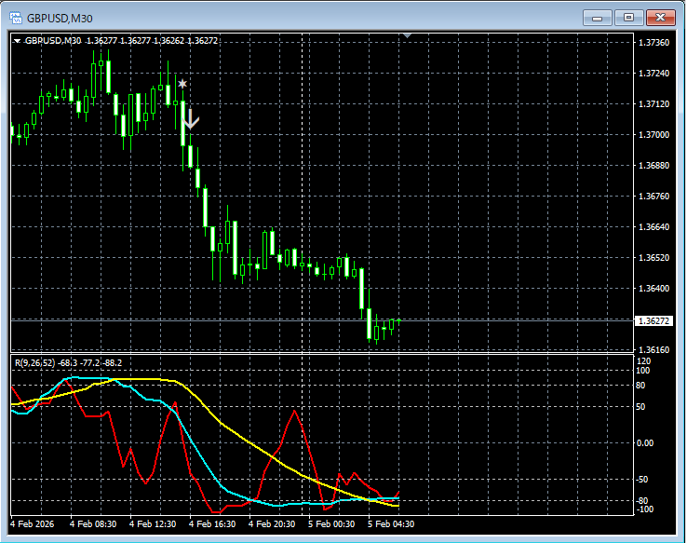
Task: Click the indicator scale level 120 label
Action: coord(641,360)
